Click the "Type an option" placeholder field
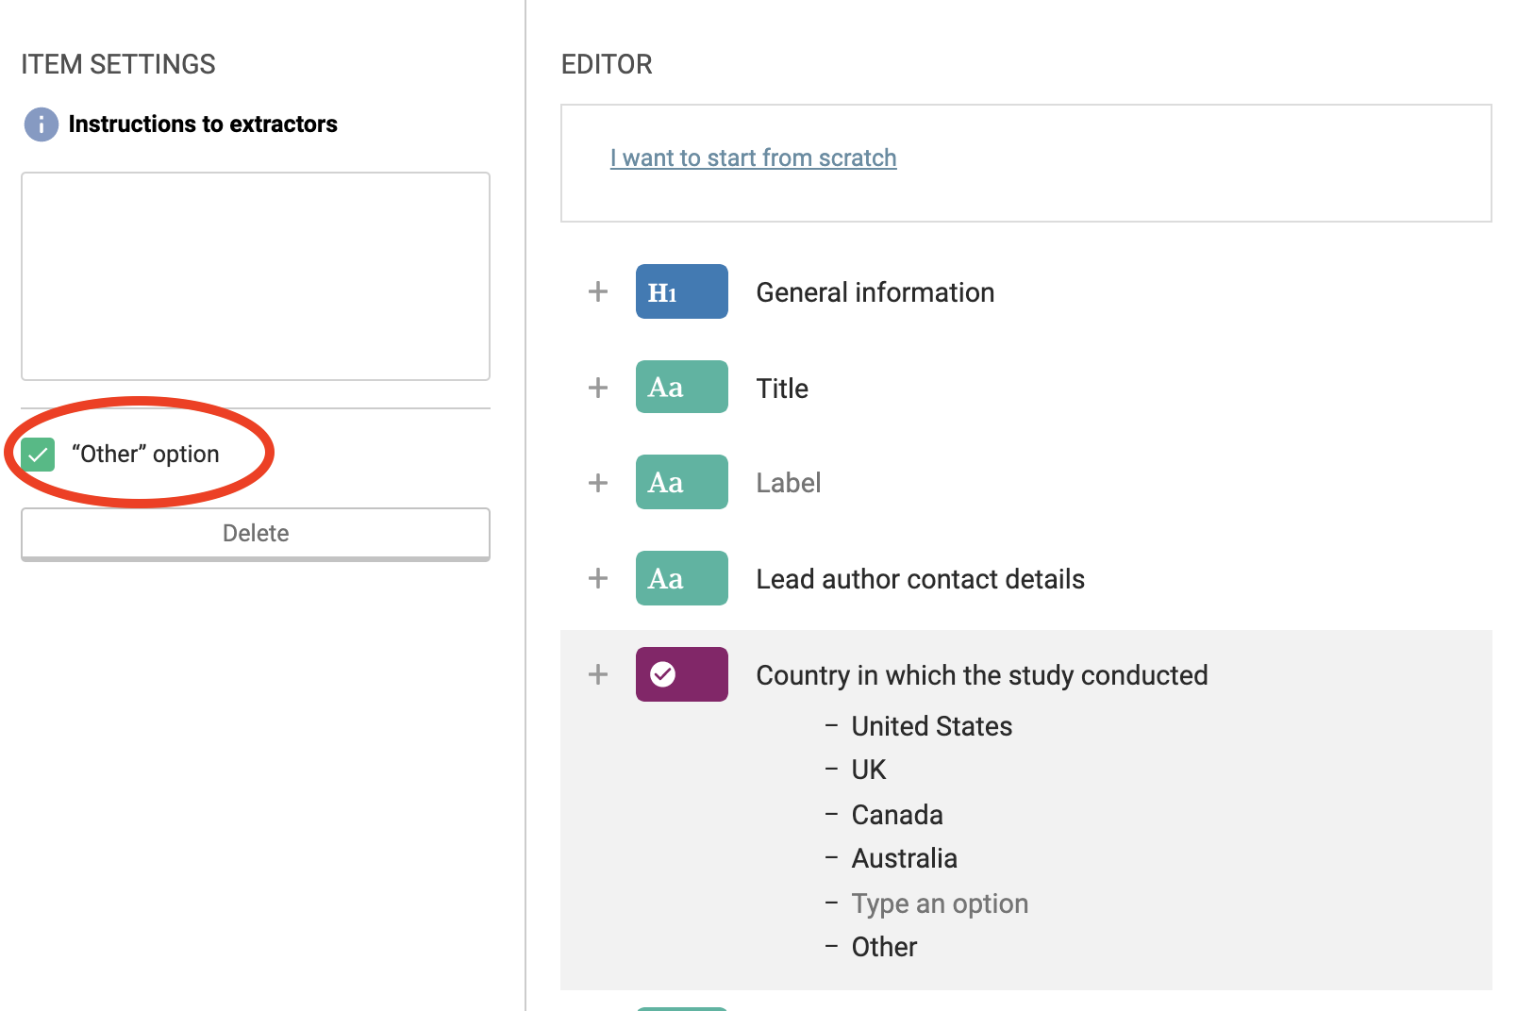Viewport: 1517px width, 1011px height. coord(940,903)
